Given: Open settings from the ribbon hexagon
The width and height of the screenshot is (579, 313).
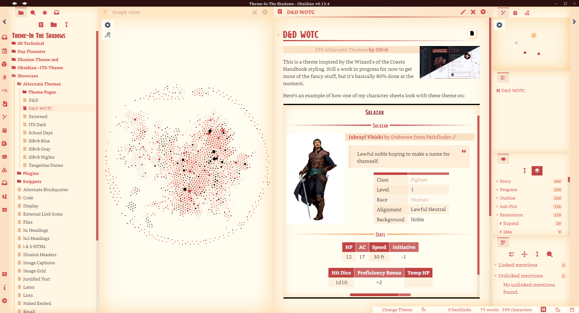Looking at the screenshot, I should pos(5,301).
